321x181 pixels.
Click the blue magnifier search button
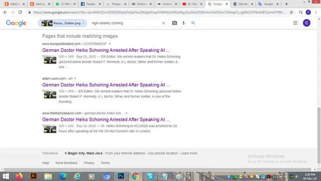coord(193,23)
